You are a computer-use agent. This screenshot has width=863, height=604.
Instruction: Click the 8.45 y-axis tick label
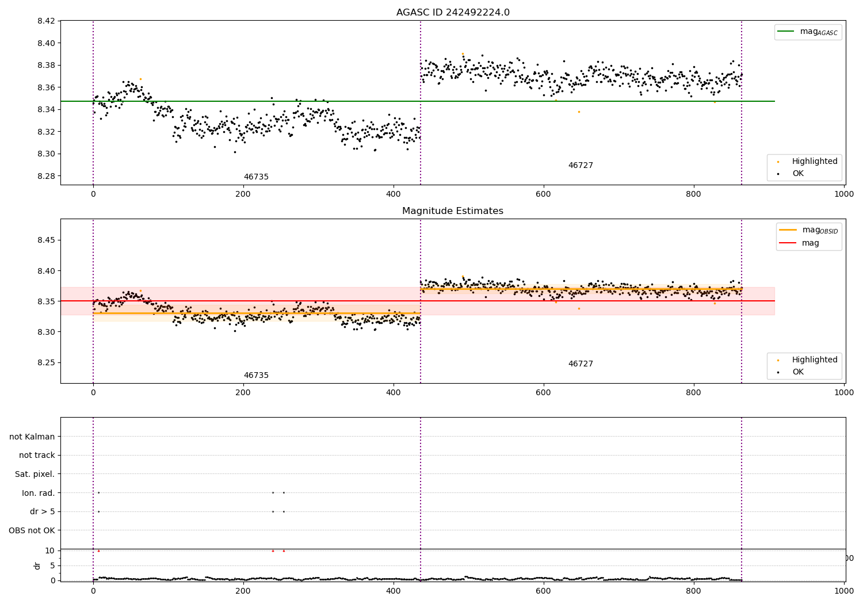[x=46, y=240]
